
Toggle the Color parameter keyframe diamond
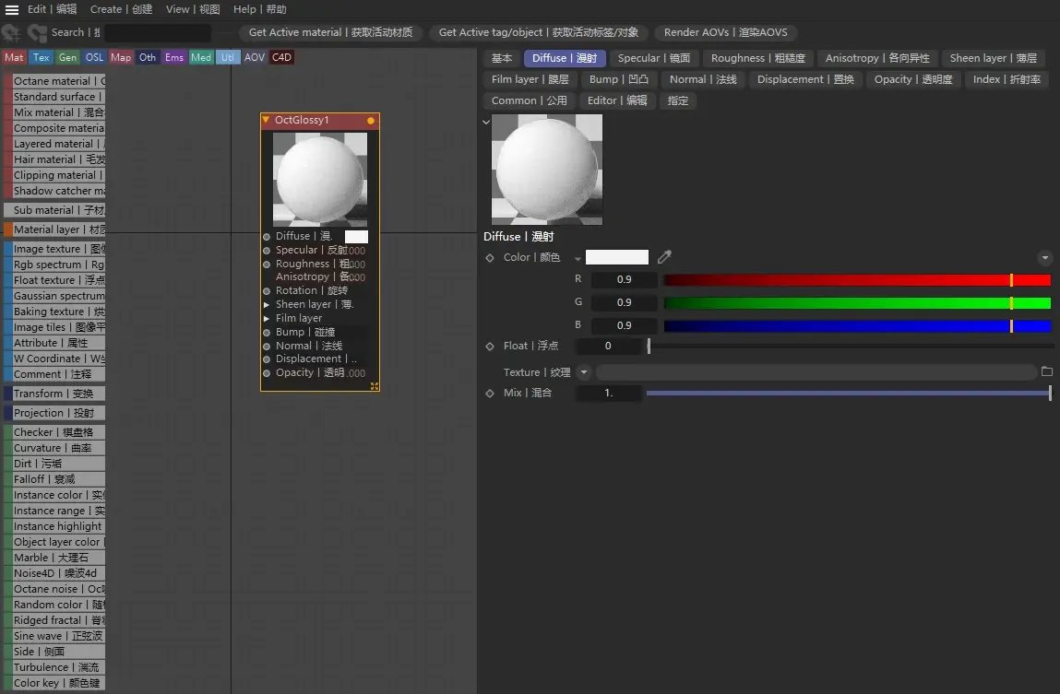(x=490, y=257)
